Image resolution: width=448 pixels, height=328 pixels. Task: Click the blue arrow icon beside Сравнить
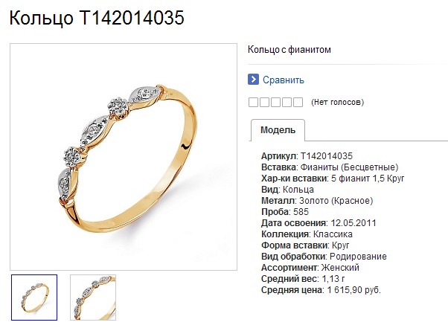[x=253, y=80]
